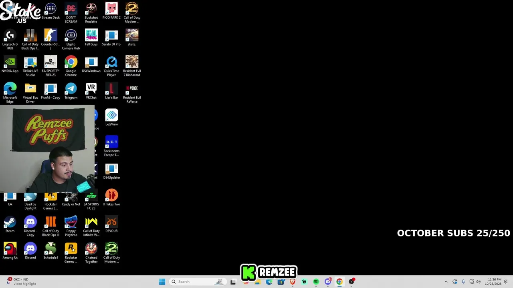Click the microphone icon in system tray
The width and height of the screenshot is (513, 288).
[463, 282]
